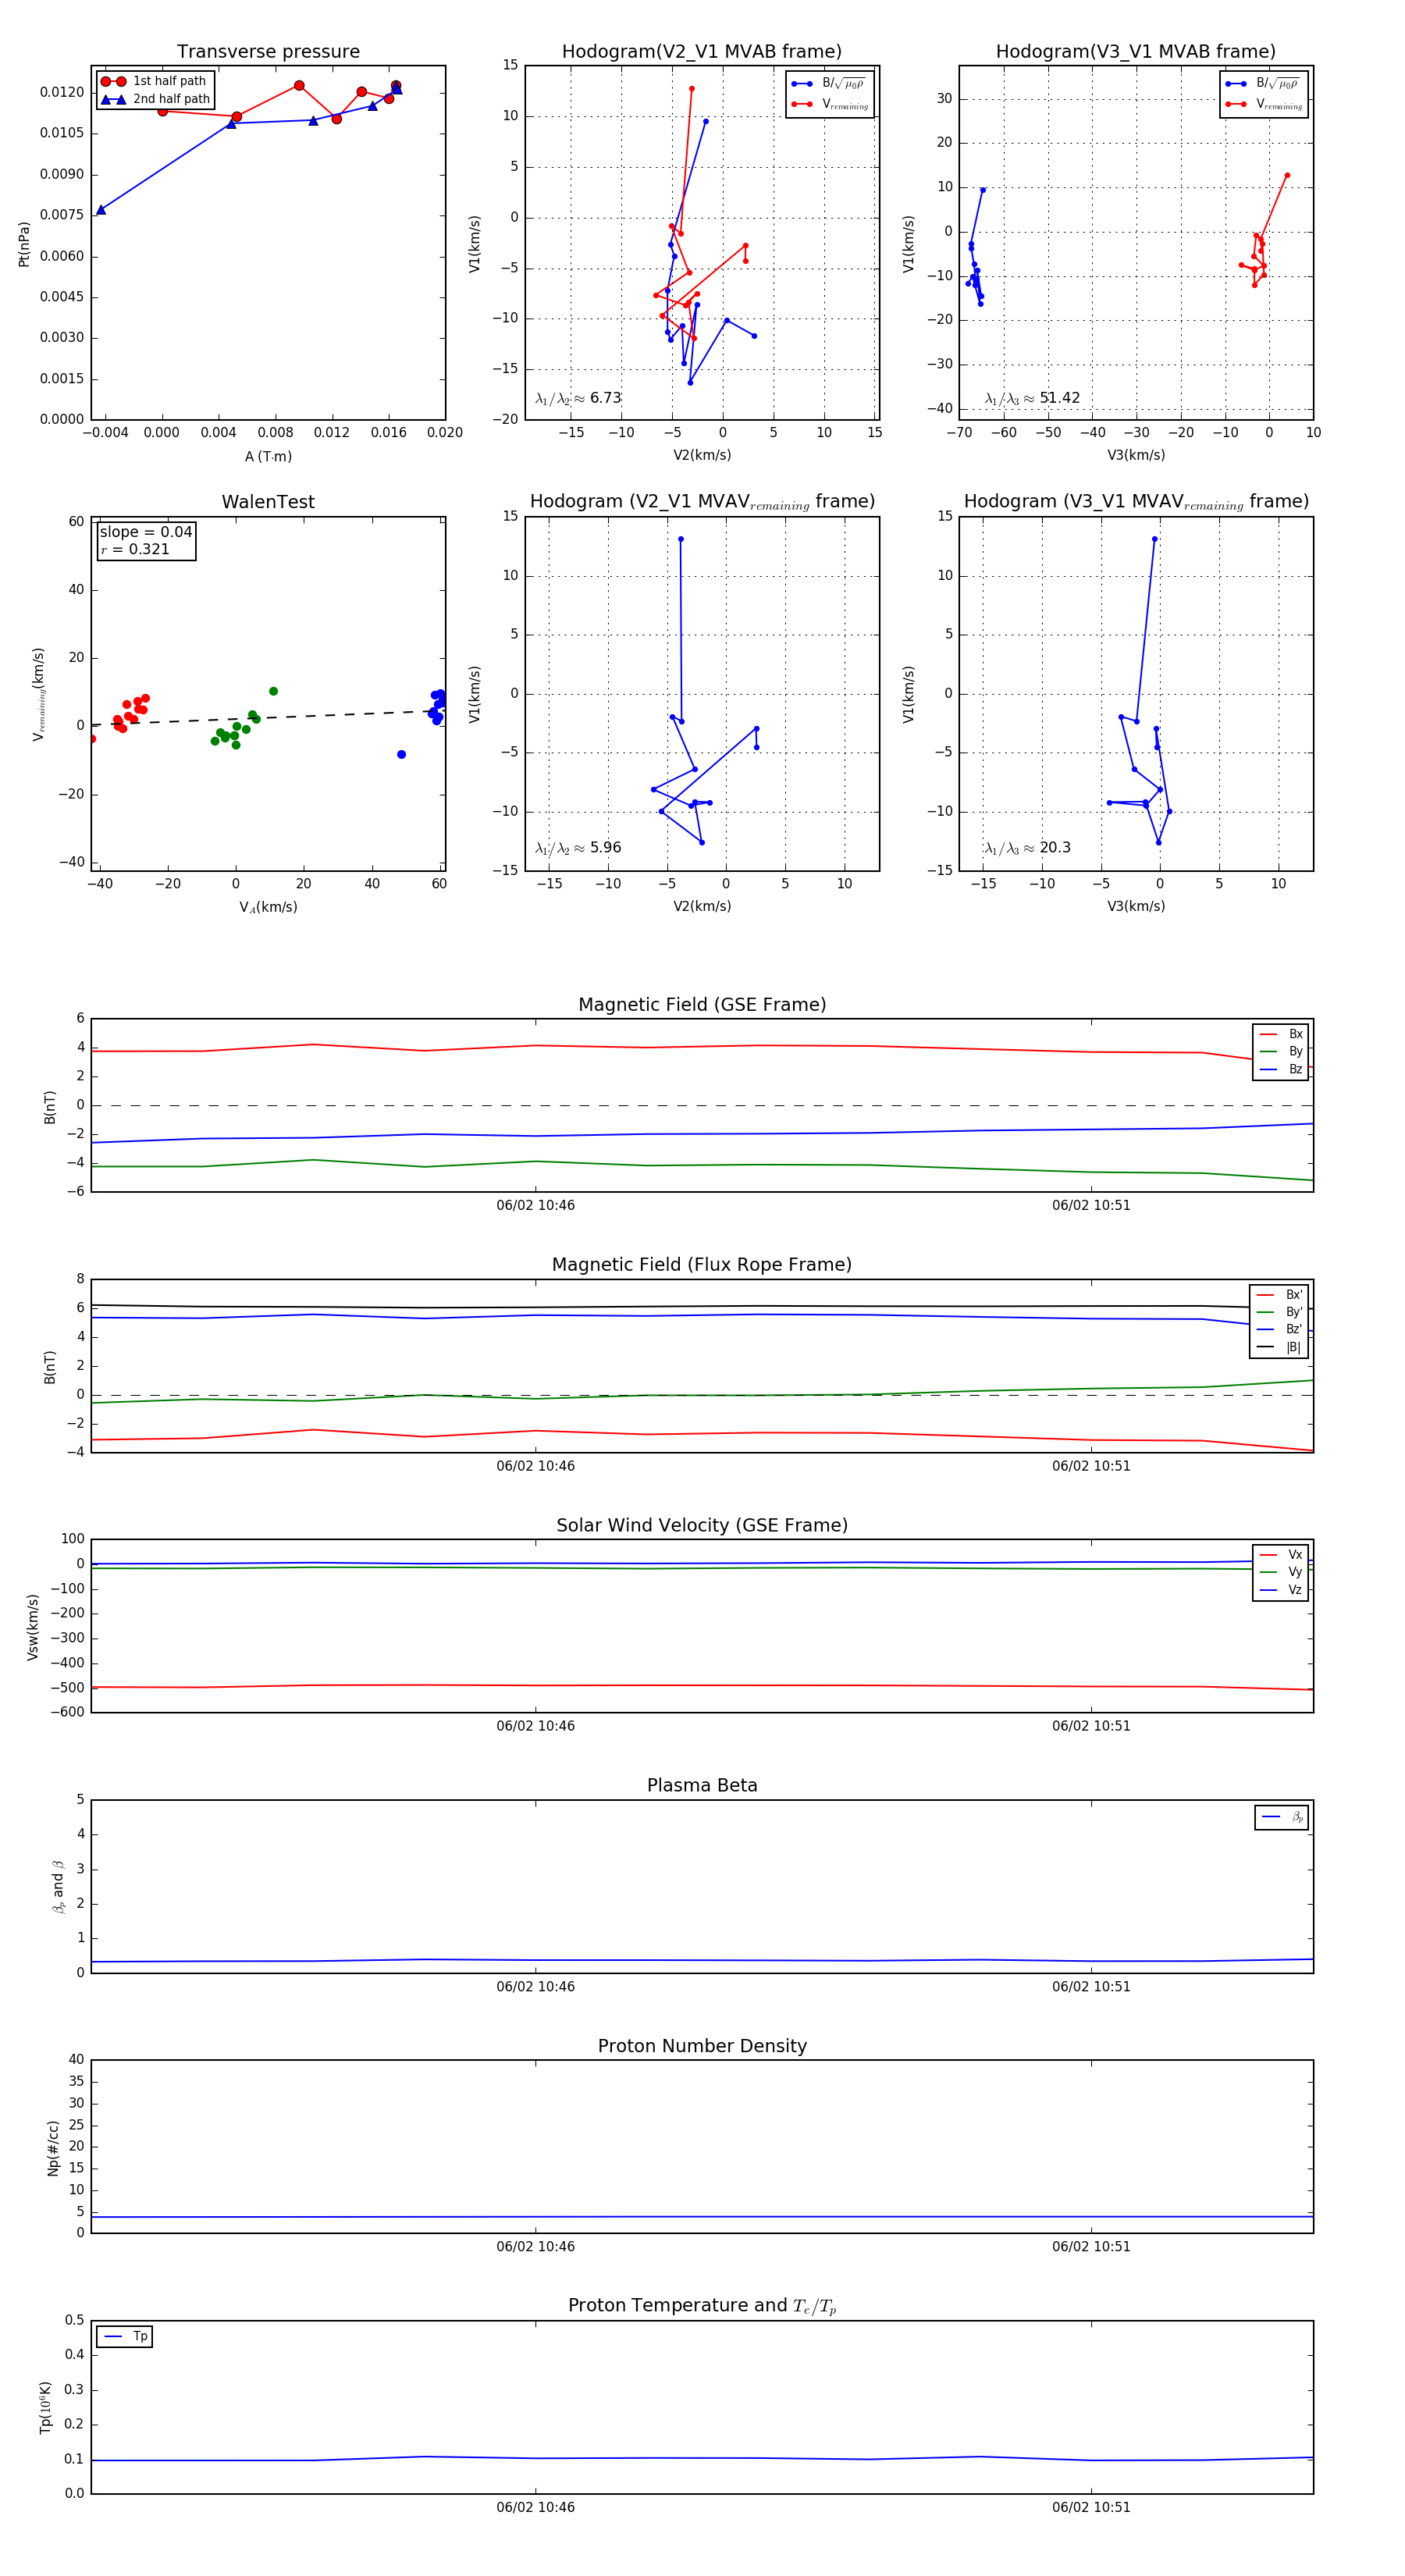Image resolution: width=1405 pixels, height=2576 pixels.
Task: Click the 'Vy' legend entry
Action: [x=1281, y=1573]
